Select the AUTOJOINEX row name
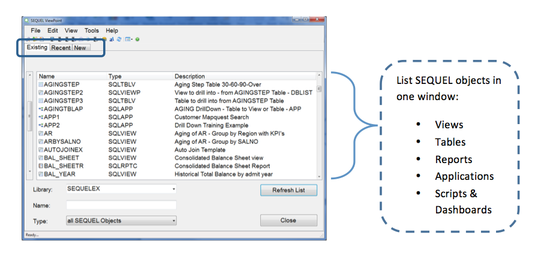 click(x=64, y=150)
